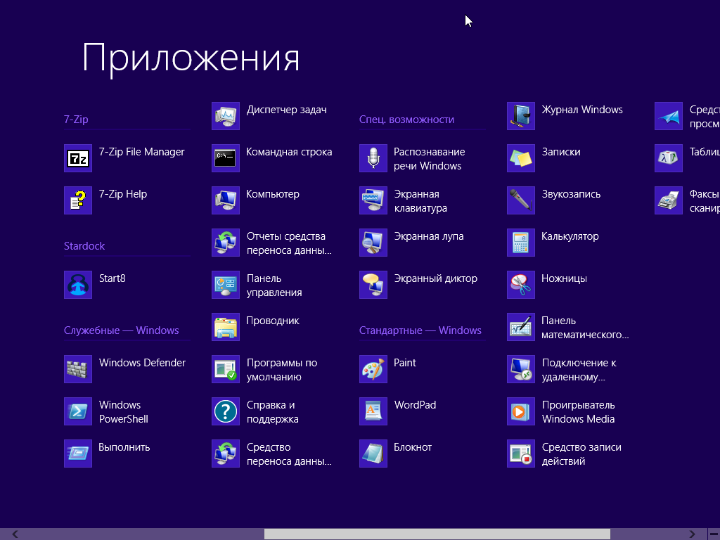This screenshot has width=720, height=540.
Task: Open Проигрыватель Windows Media icon
Action: (x=521, y=412)
